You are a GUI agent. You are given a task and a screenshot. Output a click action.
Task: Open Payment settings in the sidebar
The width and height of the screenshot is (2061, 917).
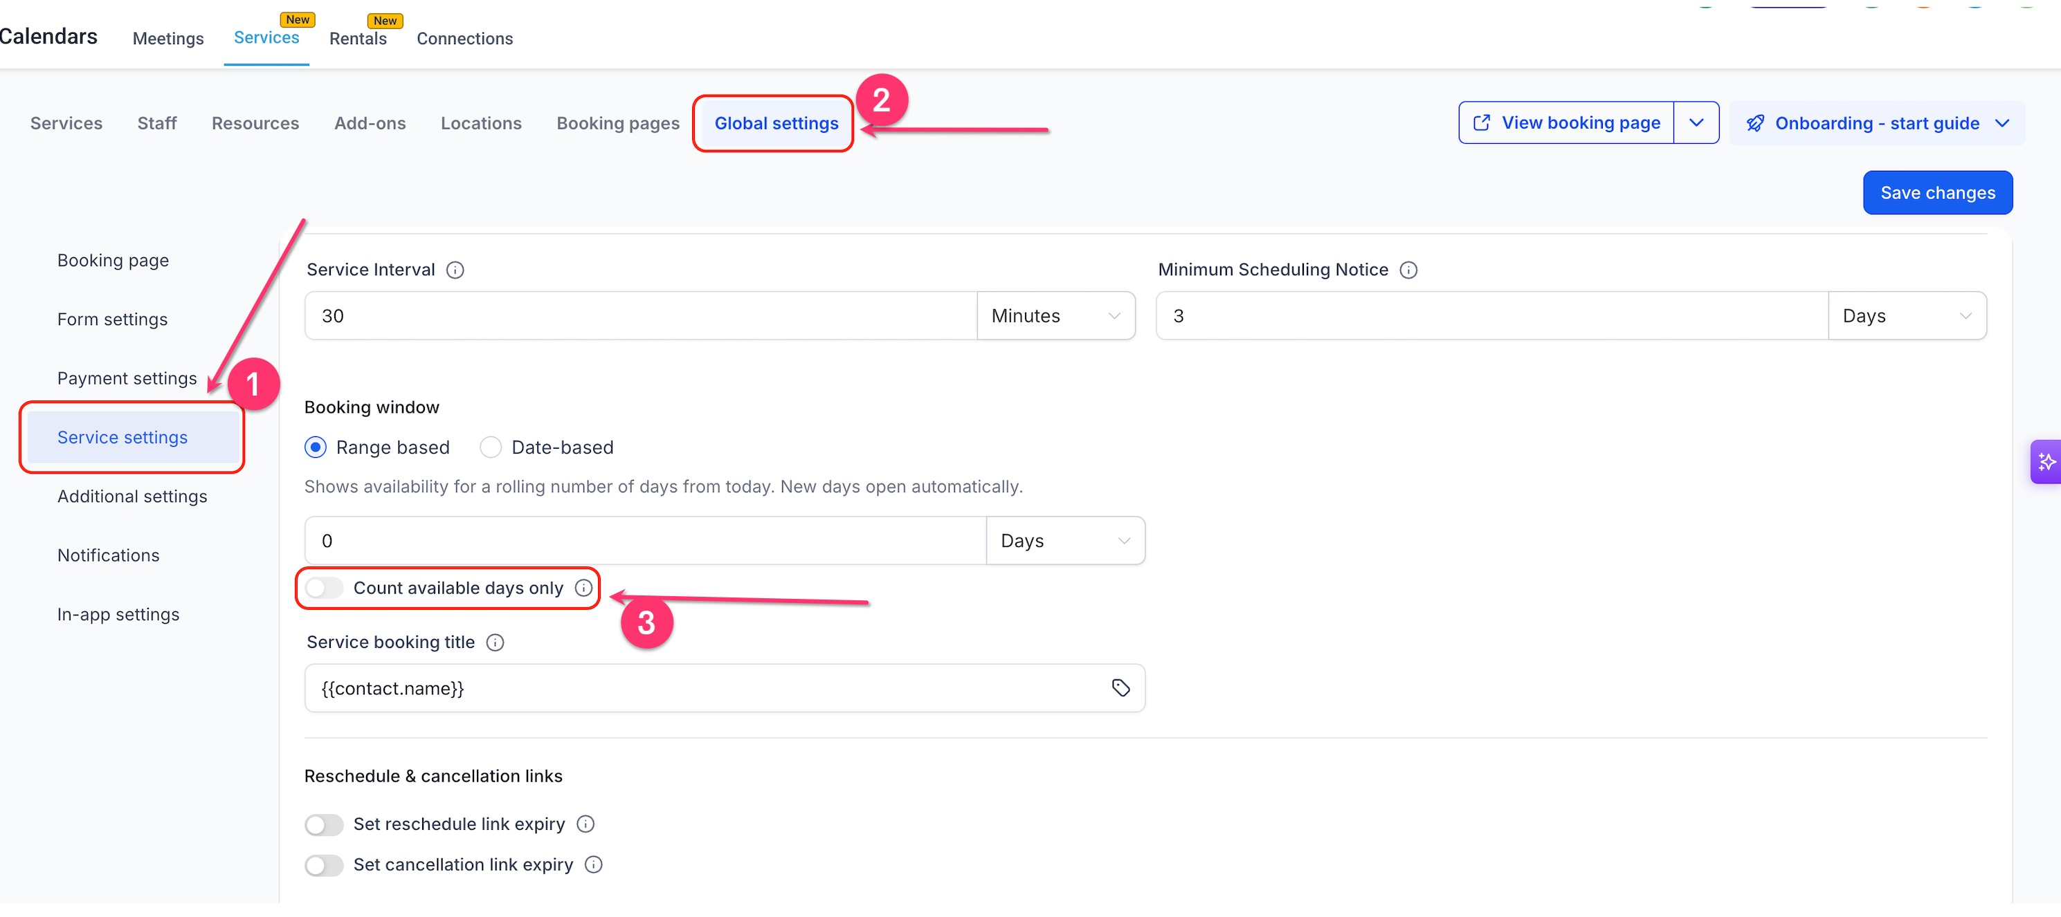point(127,379)
